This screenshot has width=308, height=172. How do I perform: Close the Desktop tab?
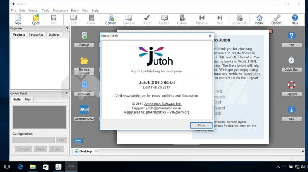[97, 151]
